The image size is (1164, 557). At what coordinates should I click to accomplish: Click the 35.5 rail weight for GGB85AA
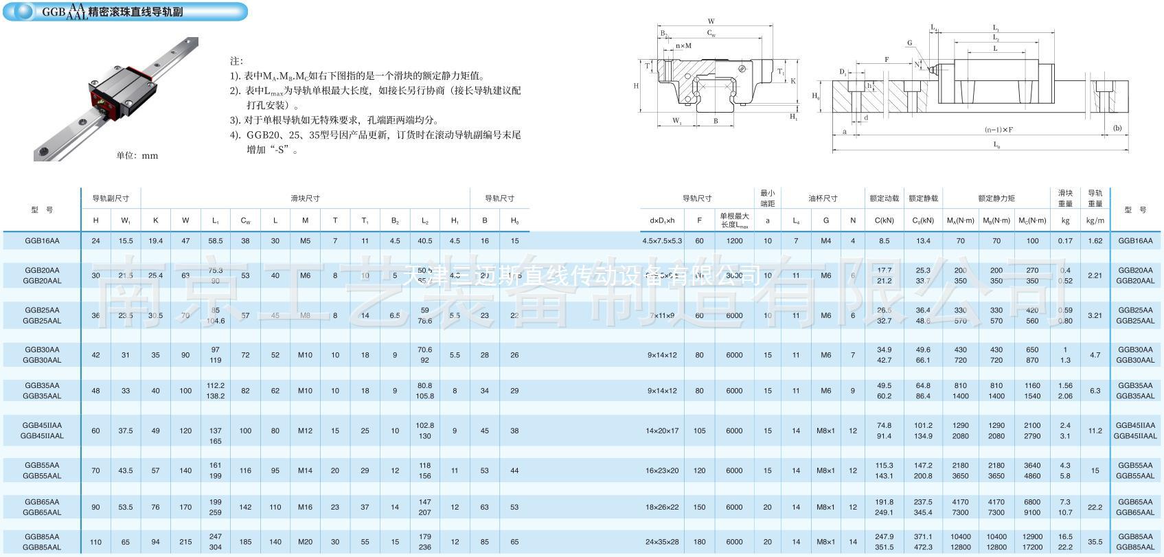pos(1095,542)
